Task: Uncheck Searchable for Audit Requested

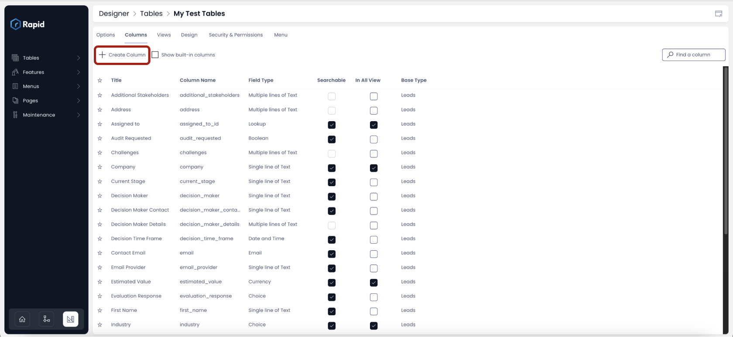Action: (332, 140)
